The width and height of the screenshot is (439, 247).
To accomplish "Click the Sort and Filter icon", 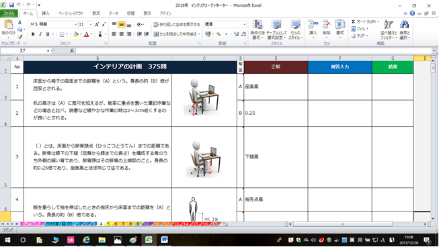I will 389,25.
